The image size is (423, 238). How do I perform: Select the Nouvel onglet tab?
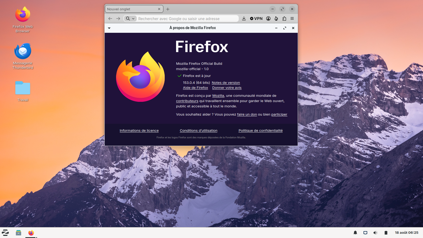(134, 9)
